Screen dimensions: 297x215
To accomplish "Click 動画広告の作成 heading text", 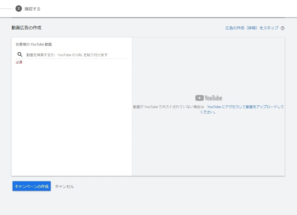I will (26, 28).
